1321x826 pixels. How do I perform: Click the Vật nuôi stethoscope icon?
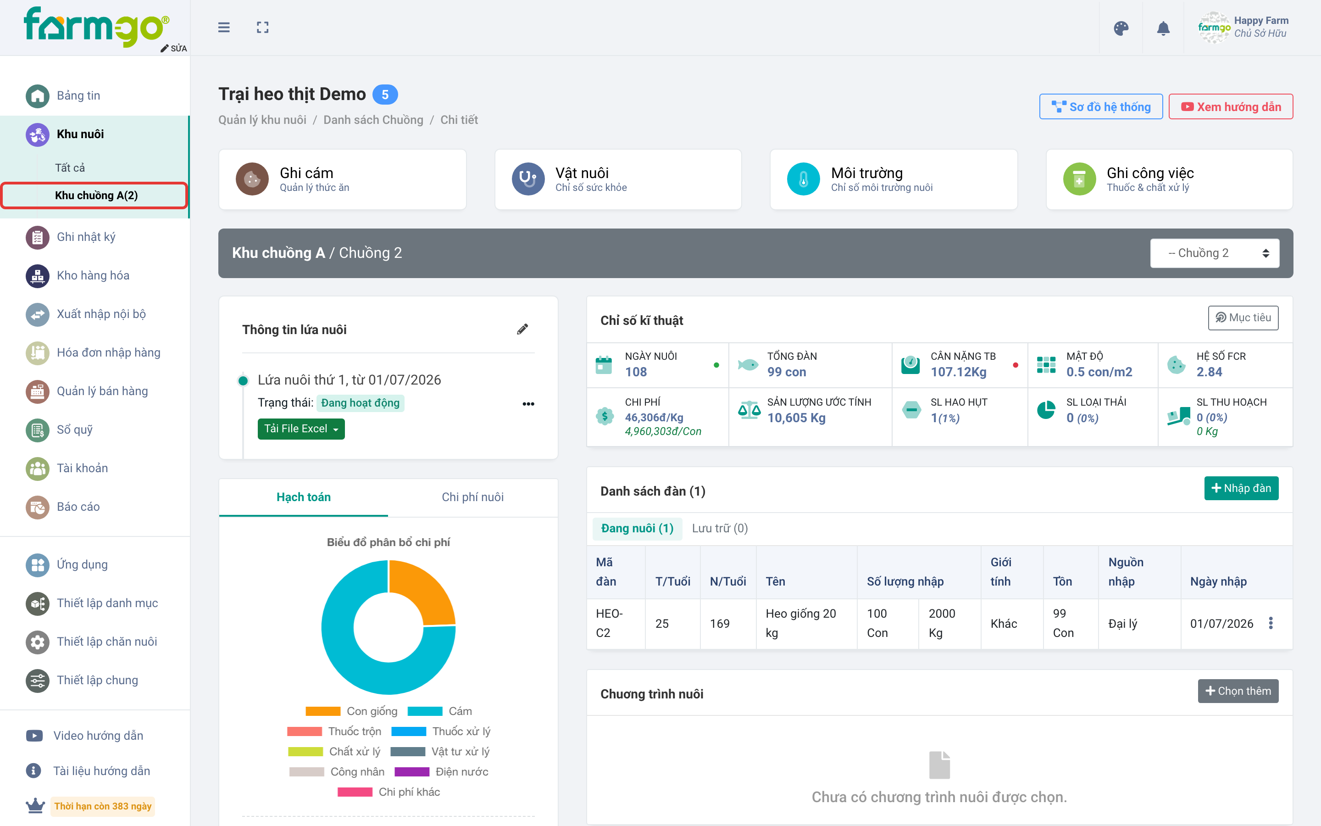528,179
